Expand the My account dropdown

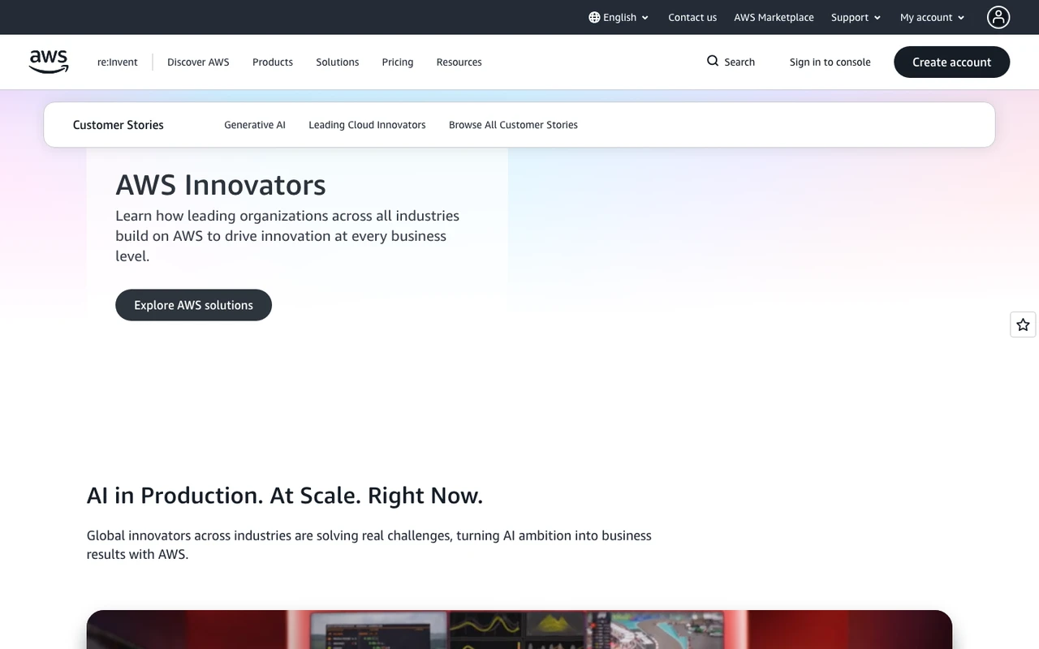(932, 17)
